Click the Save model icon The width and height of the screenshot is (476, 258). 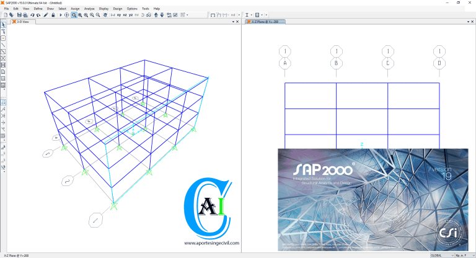[19, 15]
